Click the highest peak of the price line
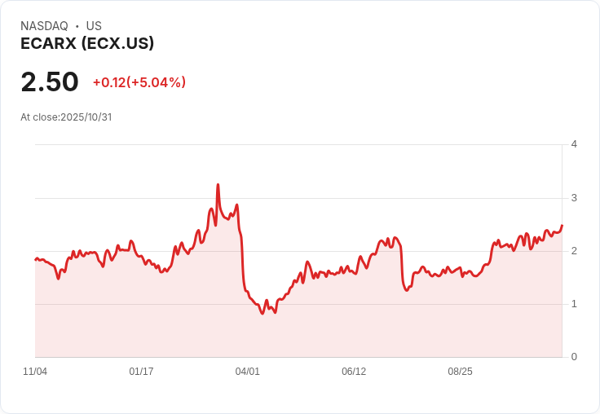The image size is (600, 414). [x=218, y=185]
